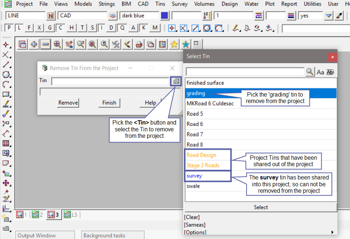The width and height of the screenshot is (350, 239).
Task: Click the magnifier search icon in Select Tin
Action: tap(310, 72)
